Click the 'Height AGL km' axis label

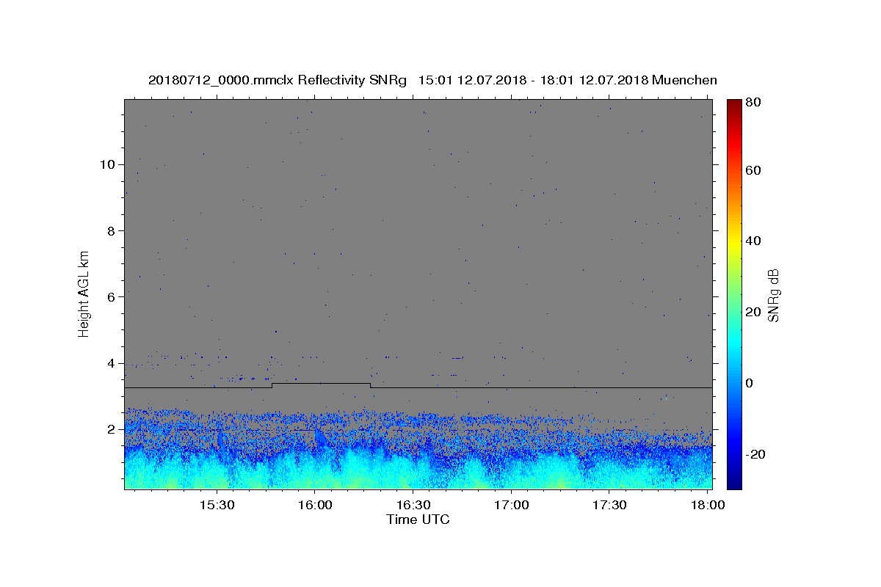coord(84,293)
